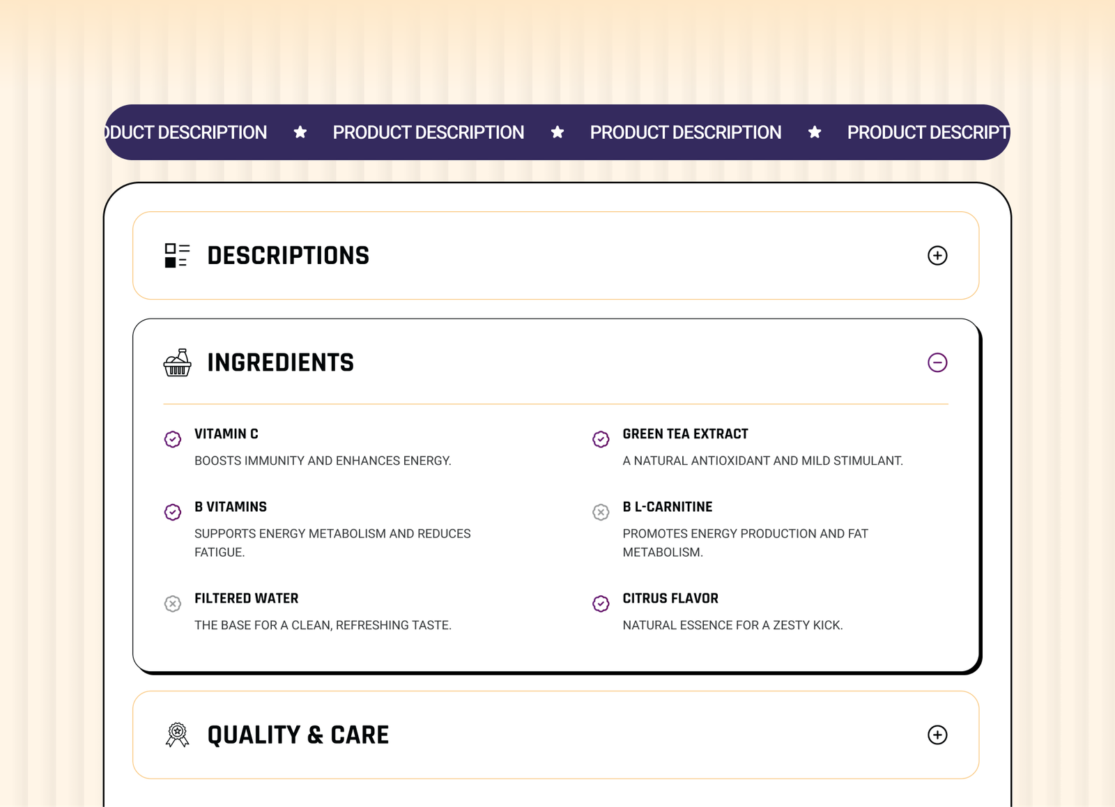
Task: Expand the Descriptions section
Action: (938, 256)
